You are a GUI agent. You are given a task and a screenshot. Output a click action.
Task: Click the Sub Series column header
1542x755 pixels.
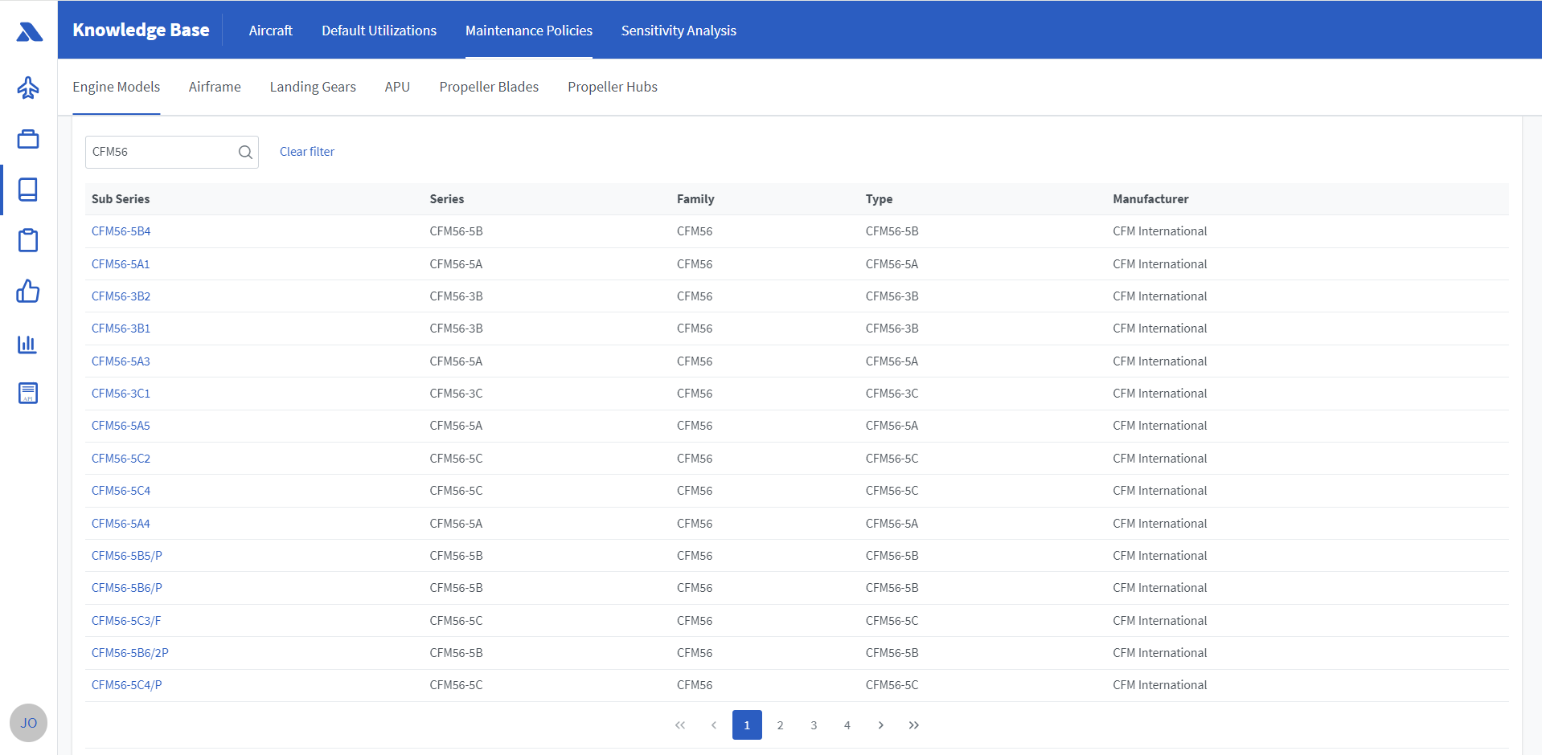[x=121, y=199]
